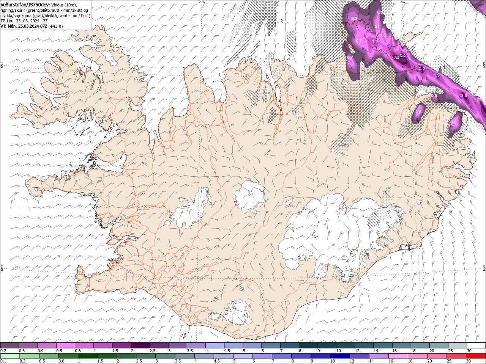Pick top-row legend swatch between 7 and 8
Screen dimensions: 486x364
[289, 345]
